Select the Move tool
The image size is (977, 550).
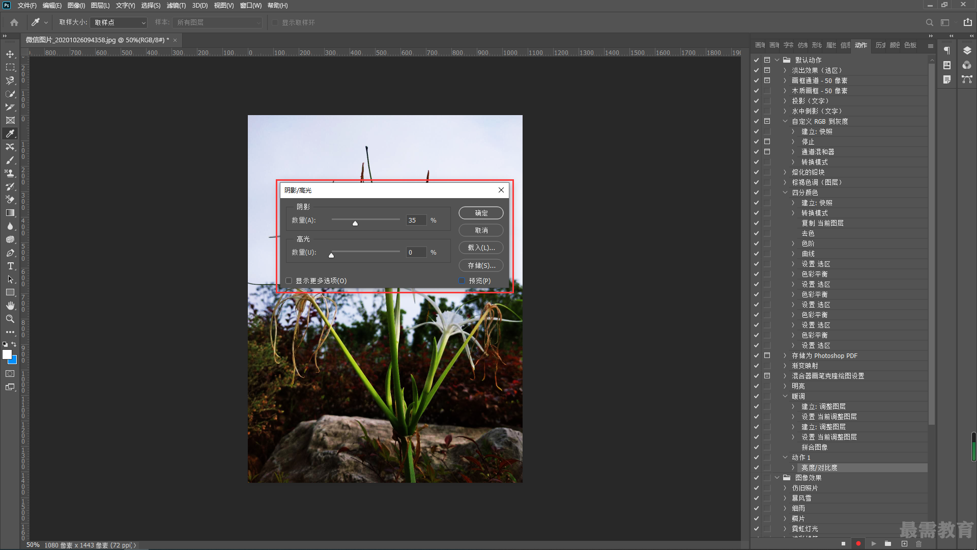pyautogui.click(x=10, y=54)
